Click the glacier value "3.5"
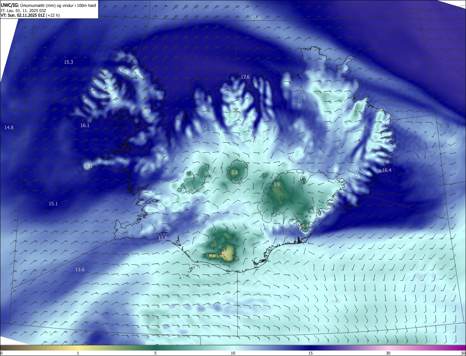The height and width of the screenshot is (356, 466). (x=234, y=172)
